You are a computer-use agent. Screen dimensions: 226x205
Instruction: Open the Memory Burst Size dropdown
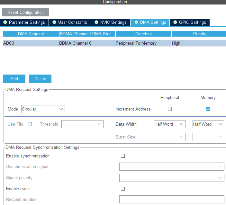coord(208,137)
